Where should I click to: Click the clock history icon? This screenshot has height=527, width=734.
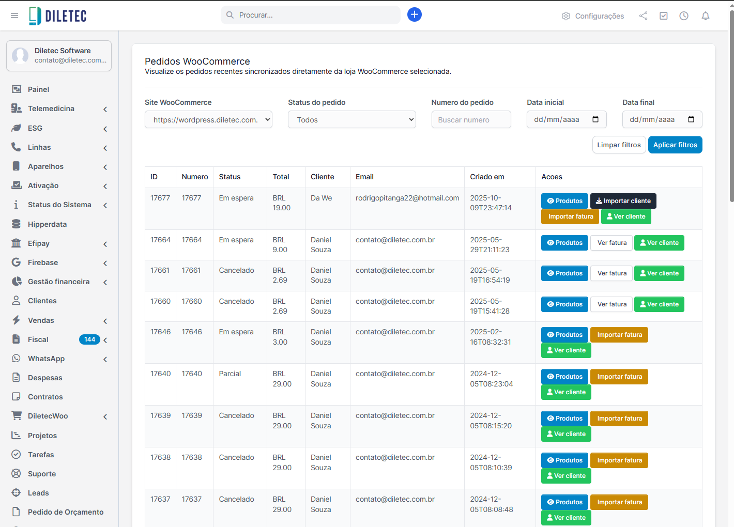pos(683,16)
